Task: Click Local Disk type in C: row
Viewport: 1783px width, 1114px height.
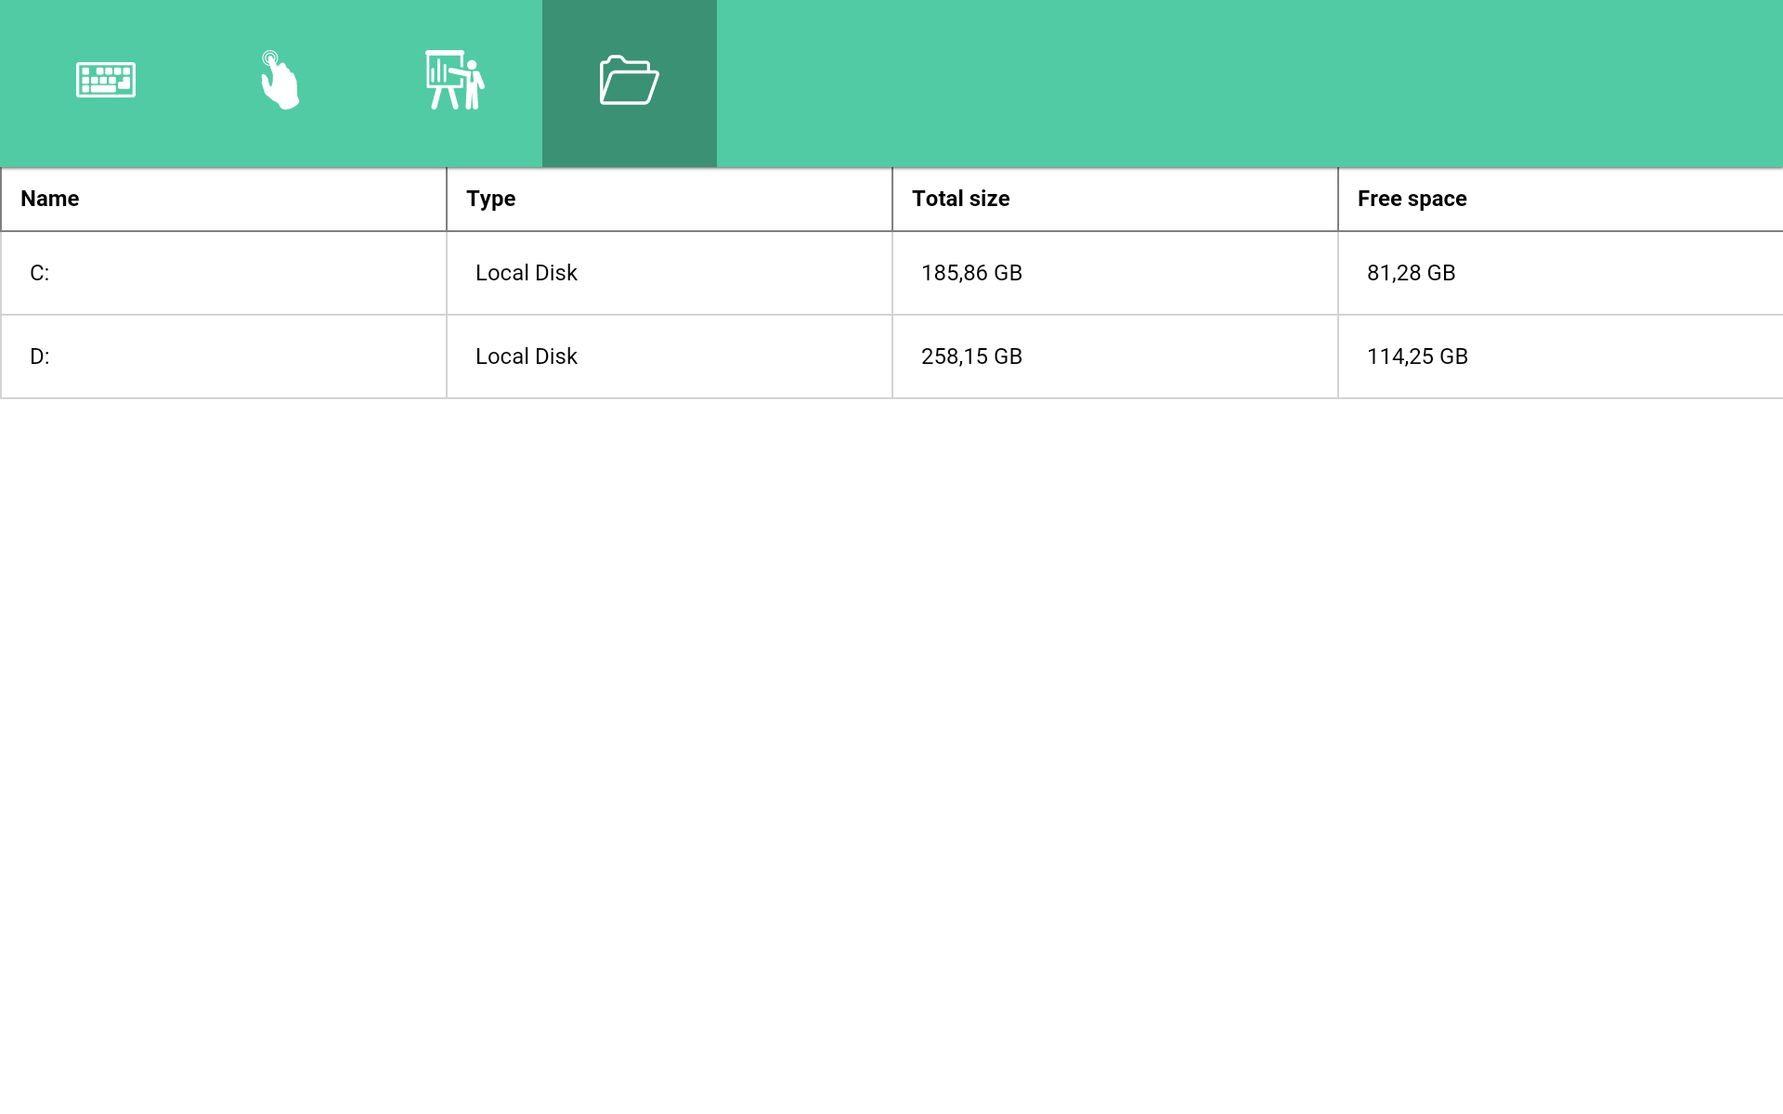Action: [x=526, y=273]
